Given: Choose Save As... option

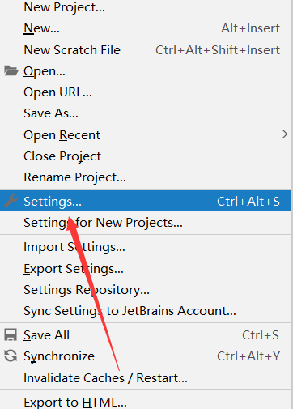Looking at the screenshot, I should (x=146, y=113).
